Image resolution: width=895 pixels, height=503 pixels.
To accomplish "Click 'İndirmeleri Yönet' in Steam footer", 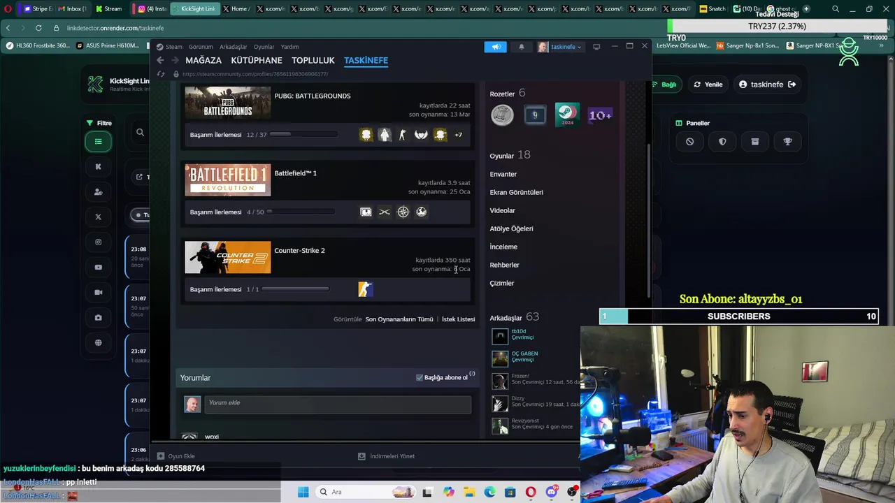I will [x=386, y=456].
